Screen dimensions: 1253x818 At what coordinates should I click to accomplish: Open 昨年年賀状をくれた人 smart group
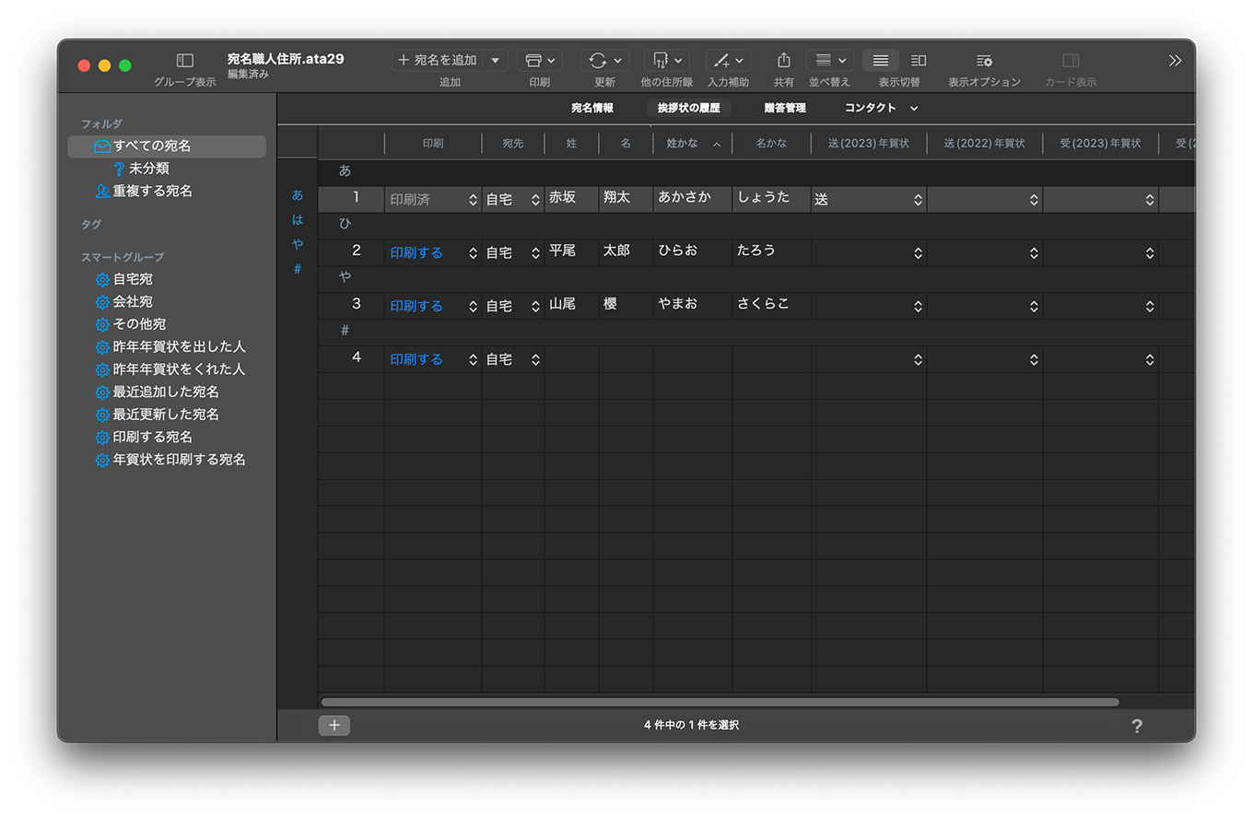coord(170,369)
